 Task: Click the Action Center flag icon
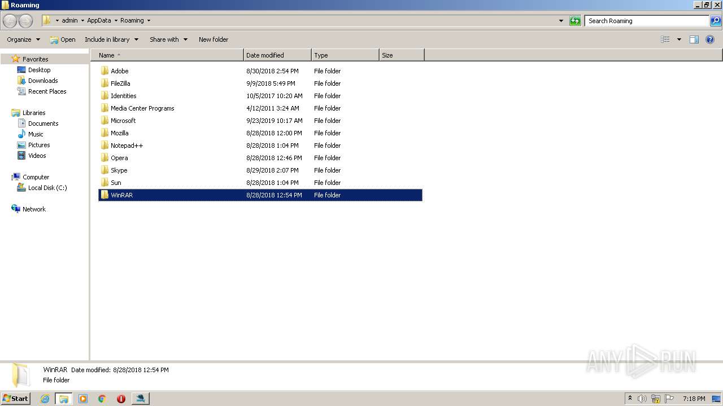point(669,399)
